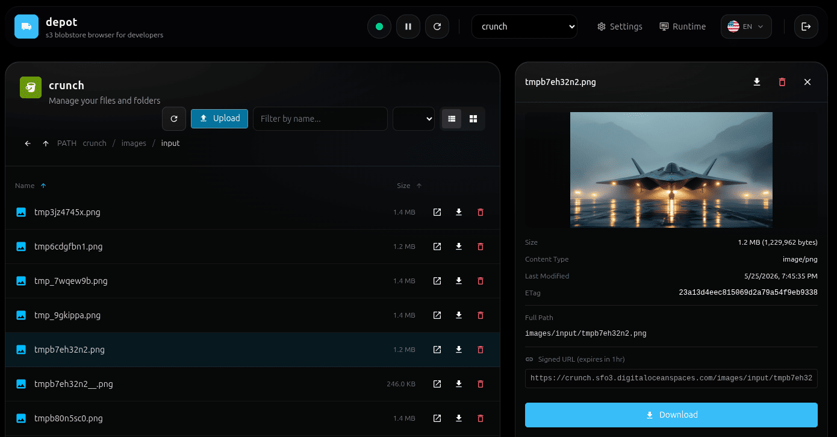Delete tmp6cdgfbn1.png
Image resolution: width=837 pixels, height=437 pixels.
click(481, 247)
